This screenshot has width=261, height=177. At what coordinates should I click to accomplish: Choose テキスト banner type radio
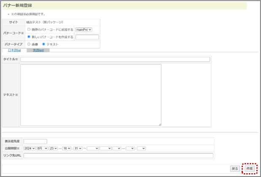click(43, 44)
